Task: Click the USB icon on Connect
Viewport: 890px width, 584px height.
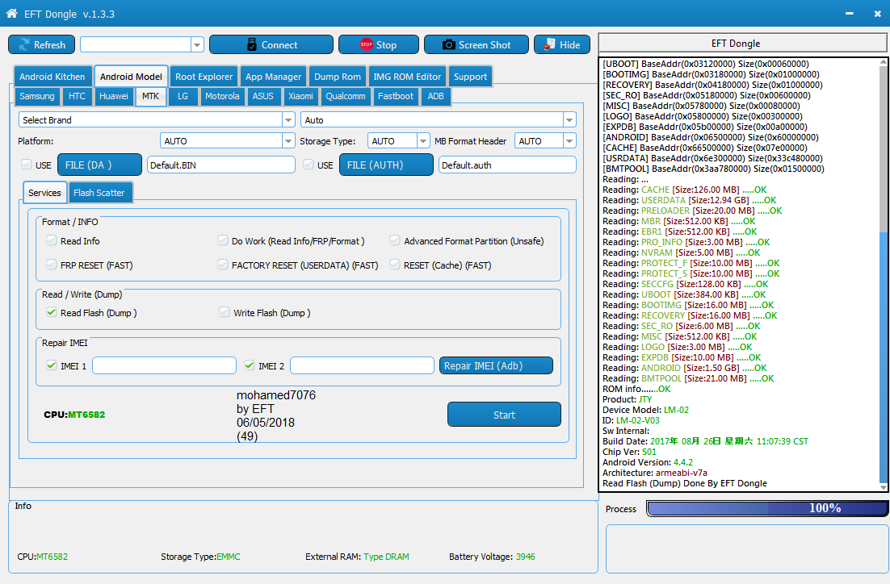Action: coord(252,45)
